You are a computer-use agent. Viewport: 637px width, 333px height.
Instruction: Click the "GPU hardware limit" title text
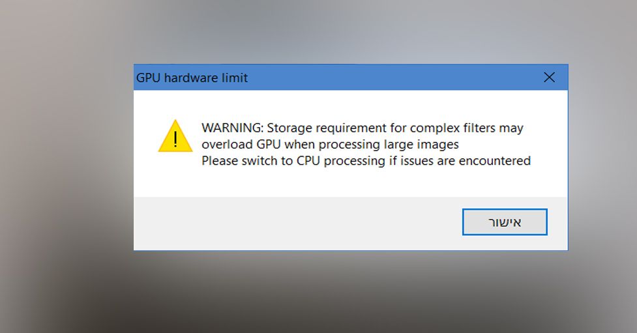[192, 78]
